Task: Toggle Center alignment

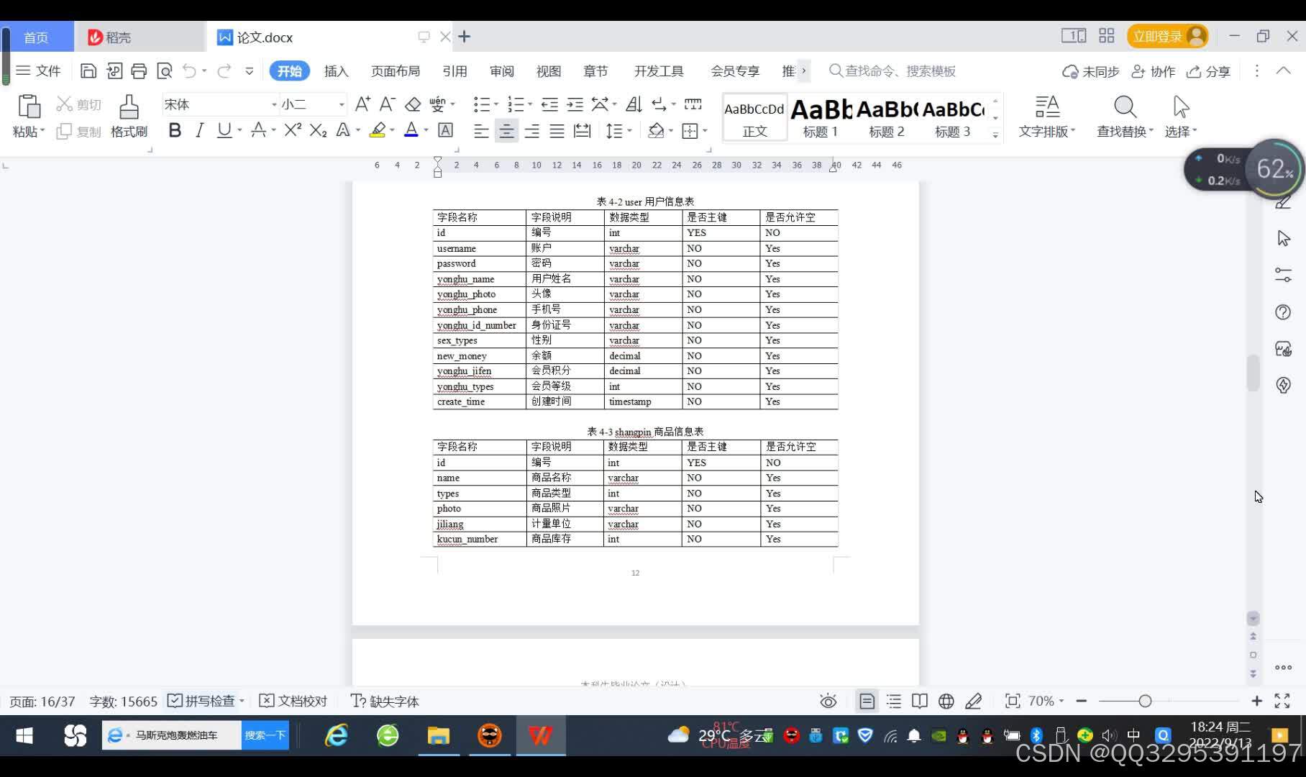Action: tap(506, 131)
